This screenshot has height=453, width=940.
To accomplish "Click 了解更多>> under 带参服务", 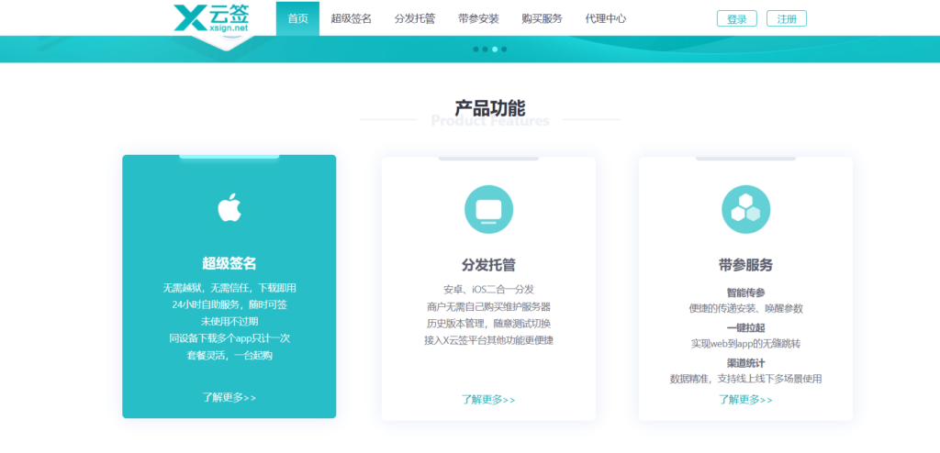I will [x=745, y=399].
